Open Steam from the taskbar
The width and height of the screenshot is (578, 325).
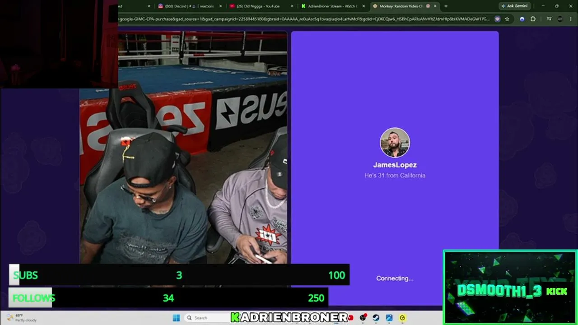pos(376,318)
